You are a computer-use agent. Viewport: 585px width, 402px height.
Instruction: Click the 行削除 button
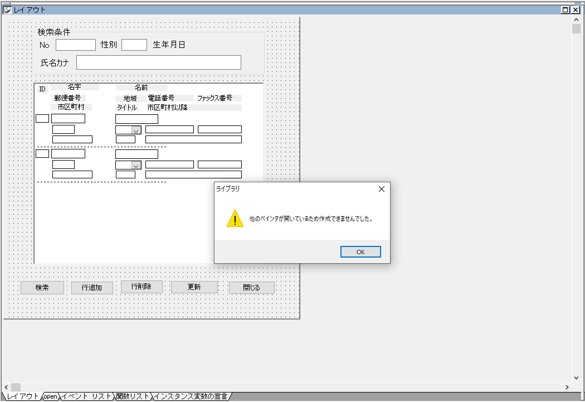140,287
